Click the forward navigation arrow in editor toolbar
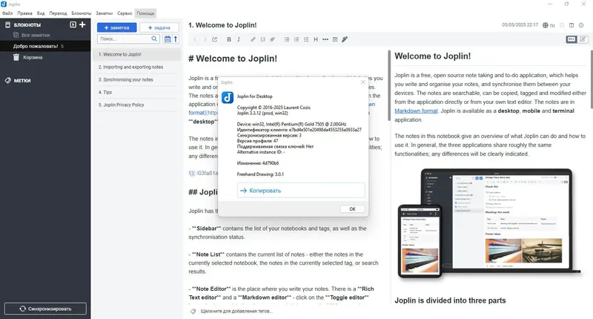 [205, 39]
